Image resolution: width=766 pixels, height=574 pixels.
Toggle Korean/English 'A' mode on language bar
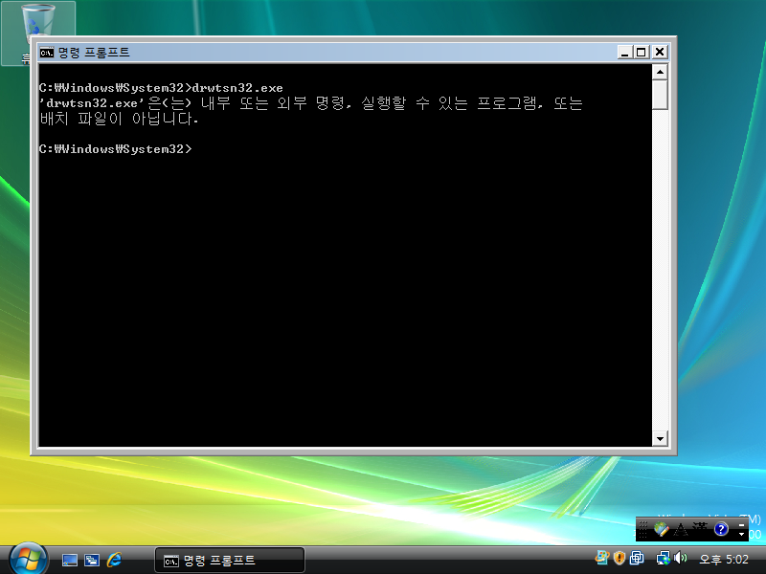pyautogui.click(x=681, y=529)
